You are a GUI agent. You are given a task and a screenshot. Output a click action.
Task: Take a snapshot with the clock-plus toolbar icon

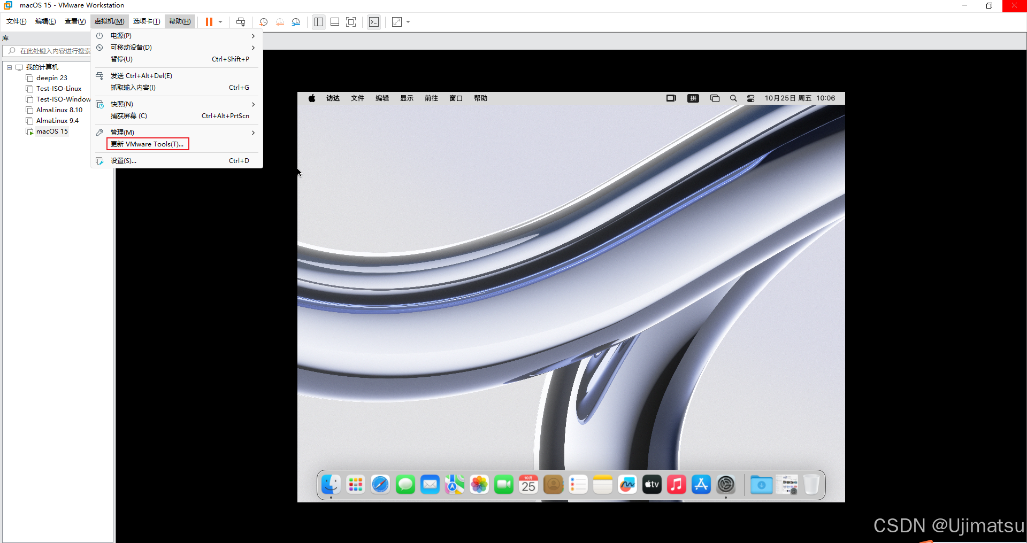coord(264,22)
